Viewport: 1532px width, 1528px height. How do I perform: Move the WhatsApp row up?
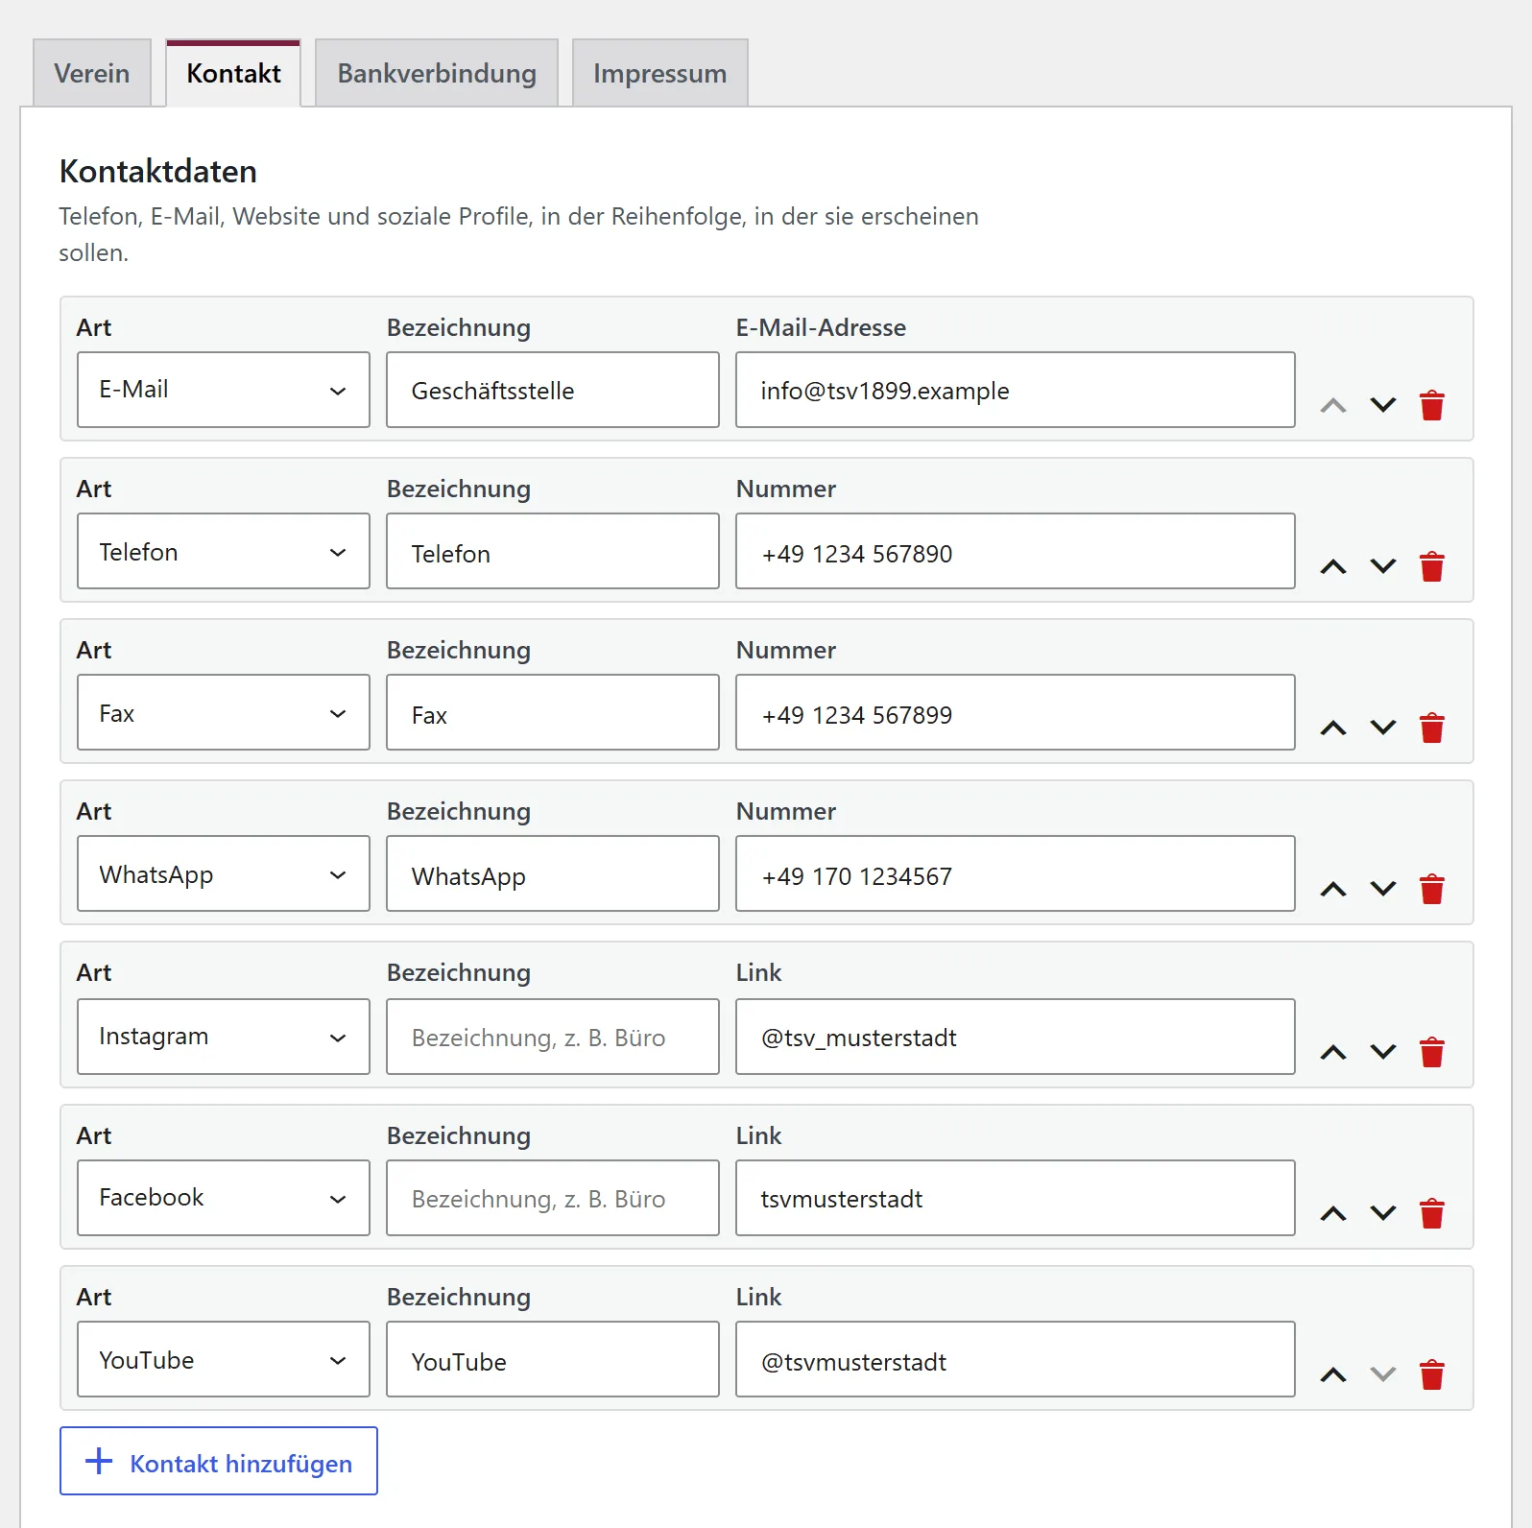tap(1333, 889)
